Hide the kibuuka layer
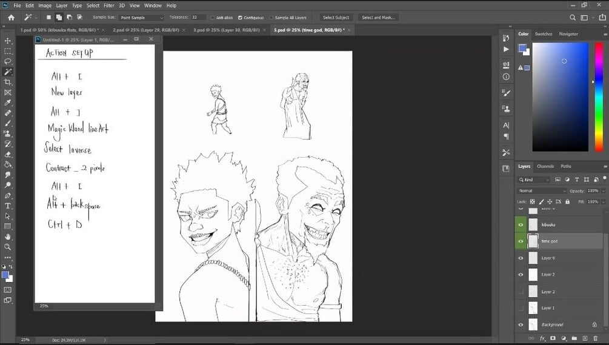The width and height of the screenshot is (609, 345). click(521, 224)
